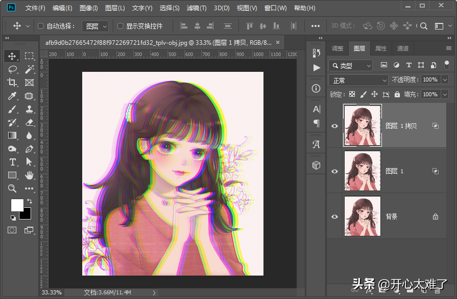Click the foreground color swatch
This screenshot has width=457, height=299.
[17, 205]
